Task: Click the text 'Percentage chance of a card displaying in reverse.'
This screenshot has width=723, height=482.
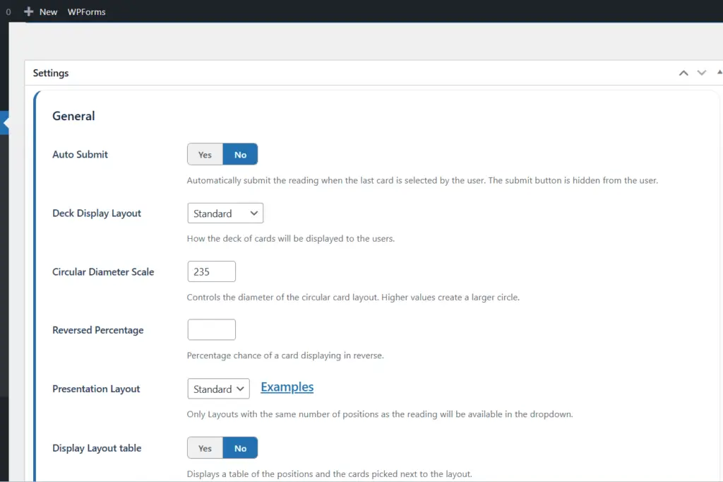Action: tap(285, 355)
